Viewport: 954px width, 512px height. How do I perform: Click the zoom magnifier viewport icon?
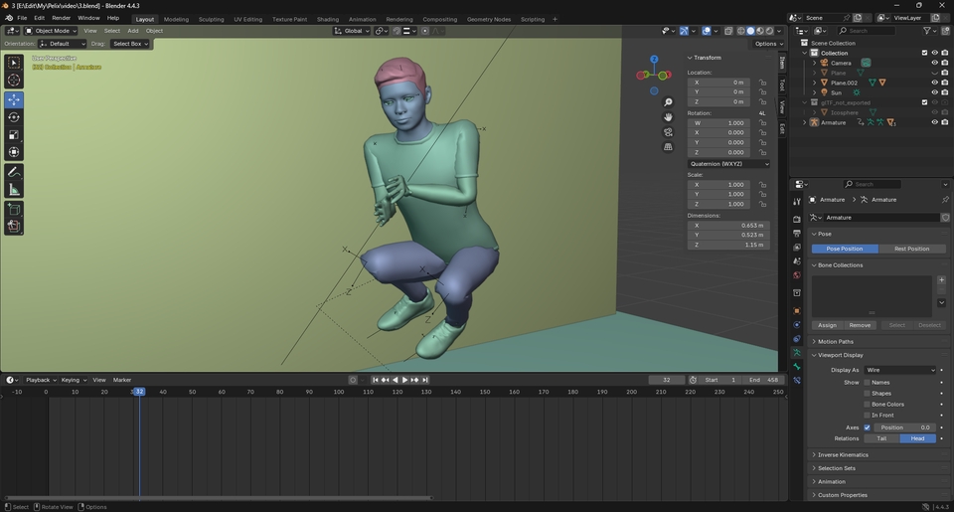(x=668, y=102)
